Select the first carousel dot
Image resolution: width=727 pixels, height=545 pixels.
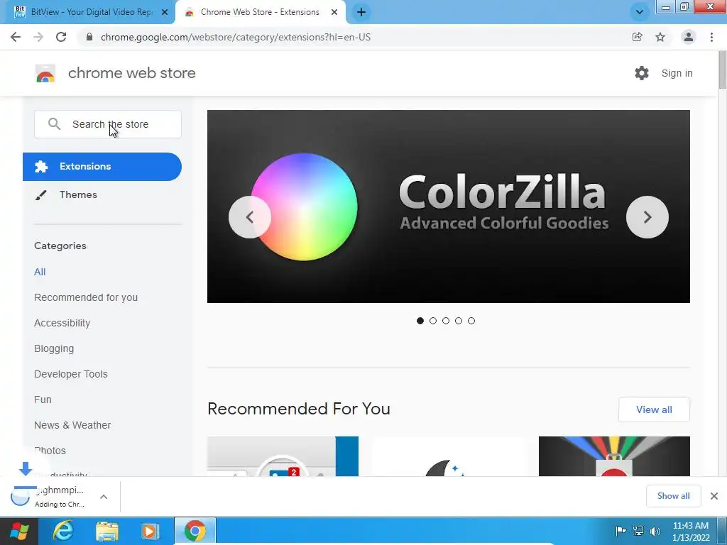click(420, 321)
